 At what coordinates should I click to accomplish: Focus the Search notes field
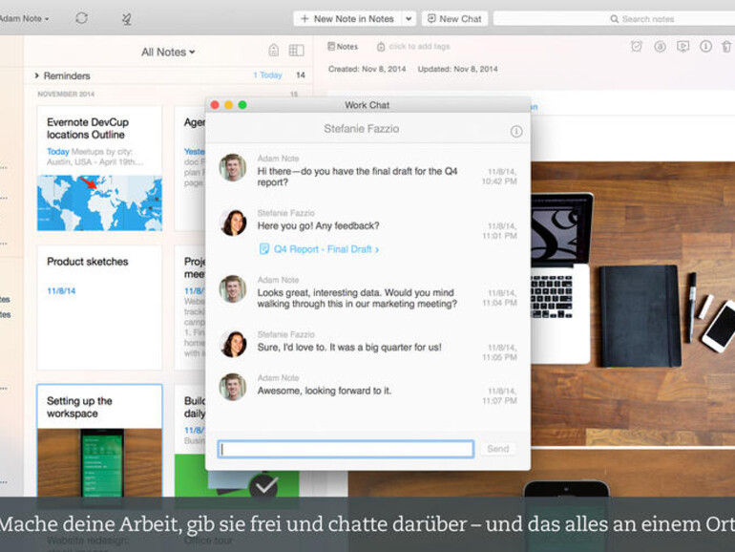click(614, 19)
